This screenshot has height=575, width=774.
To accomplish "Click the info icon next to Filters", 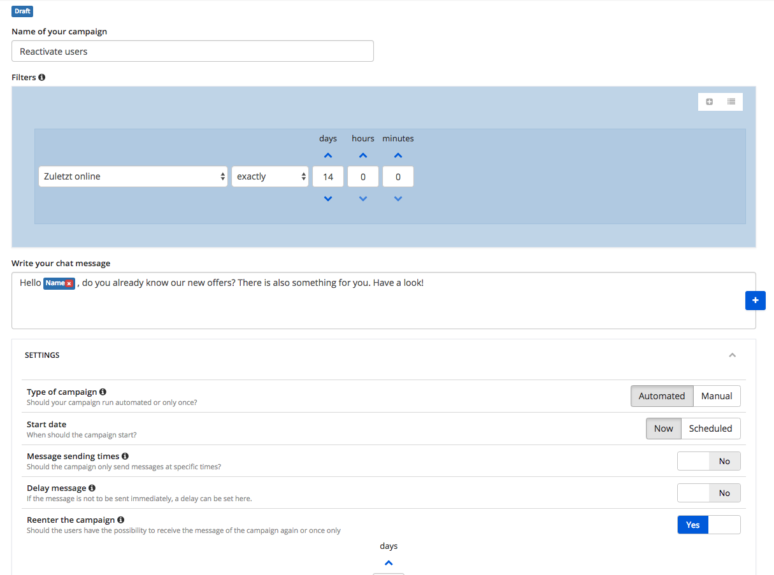I will [x=42, y=77].
